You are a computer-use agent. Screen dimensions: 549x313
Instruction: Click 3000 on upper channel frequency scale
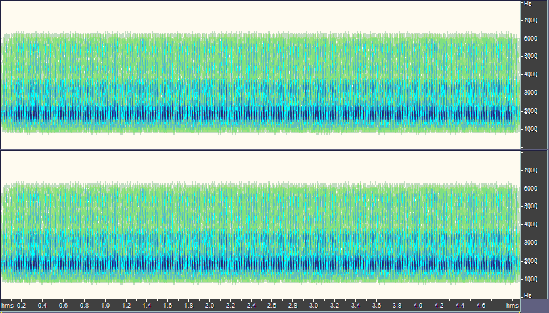[x=531, y=93]
